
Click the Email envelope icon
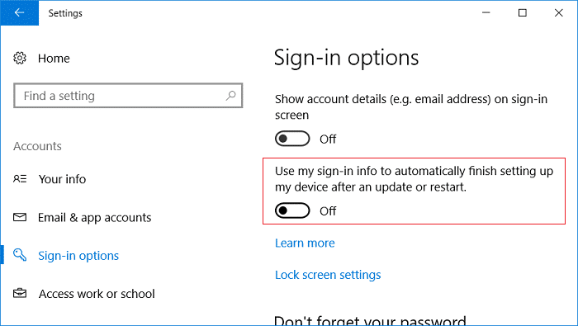click(x=20, y=217)
